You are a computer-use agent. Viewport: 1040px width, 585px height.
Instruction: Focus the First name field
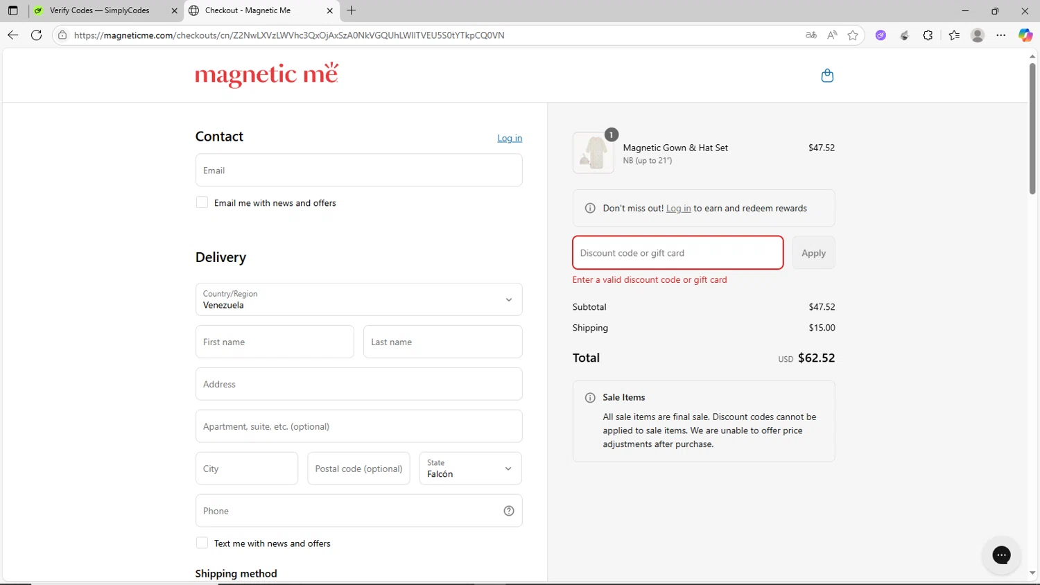point(275,342)
